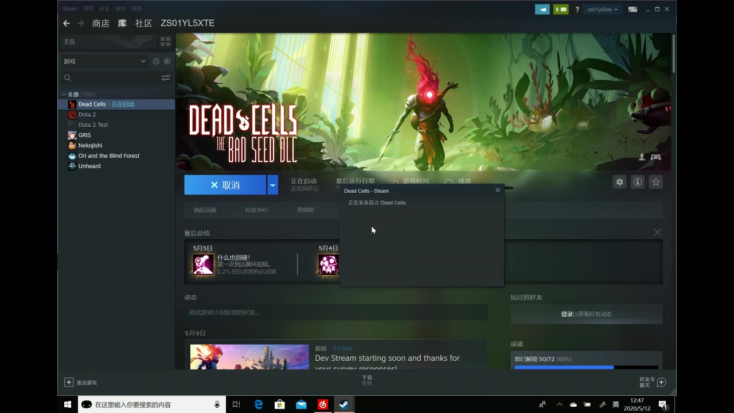Viewport: 734px width, 413px height.
Task: Open the 什么也别碰 achievement icon
Action: pyautogui.click(x=203, y=264)
